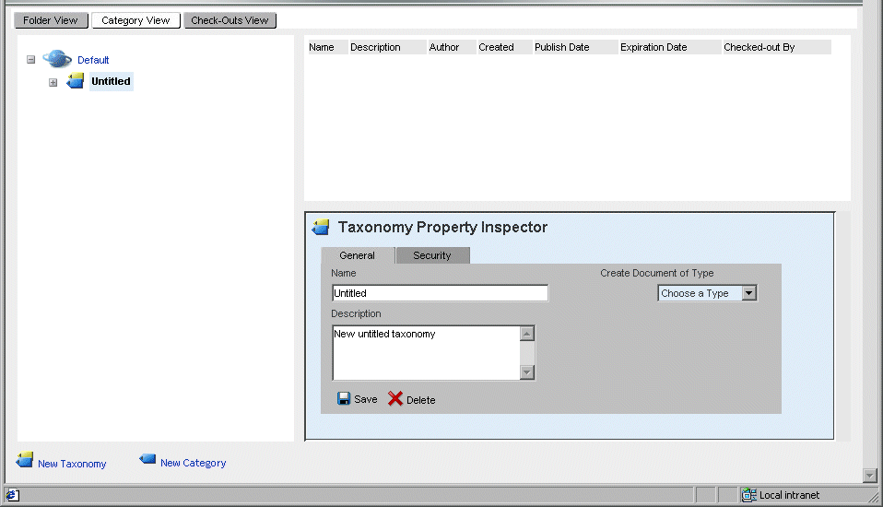Click the Local intranet zone icon
Viewport: 883px width, 507px height.
748,495
